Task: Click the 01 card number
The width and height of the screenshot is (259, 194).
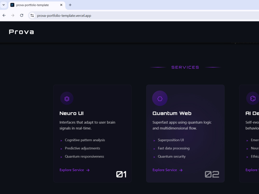Action: [121, 174]
